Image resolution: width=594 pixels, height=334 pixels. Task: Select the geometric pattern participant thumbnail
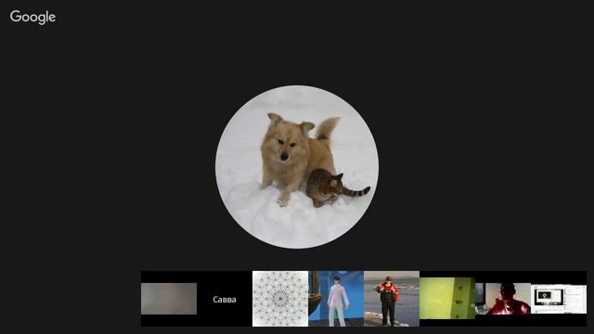point(280,299)
